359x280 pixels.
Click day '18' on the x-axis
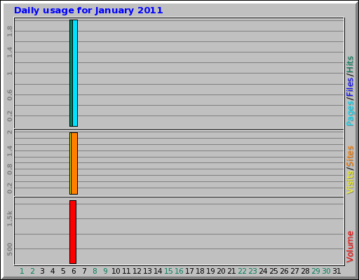click(x=200, y=271)
